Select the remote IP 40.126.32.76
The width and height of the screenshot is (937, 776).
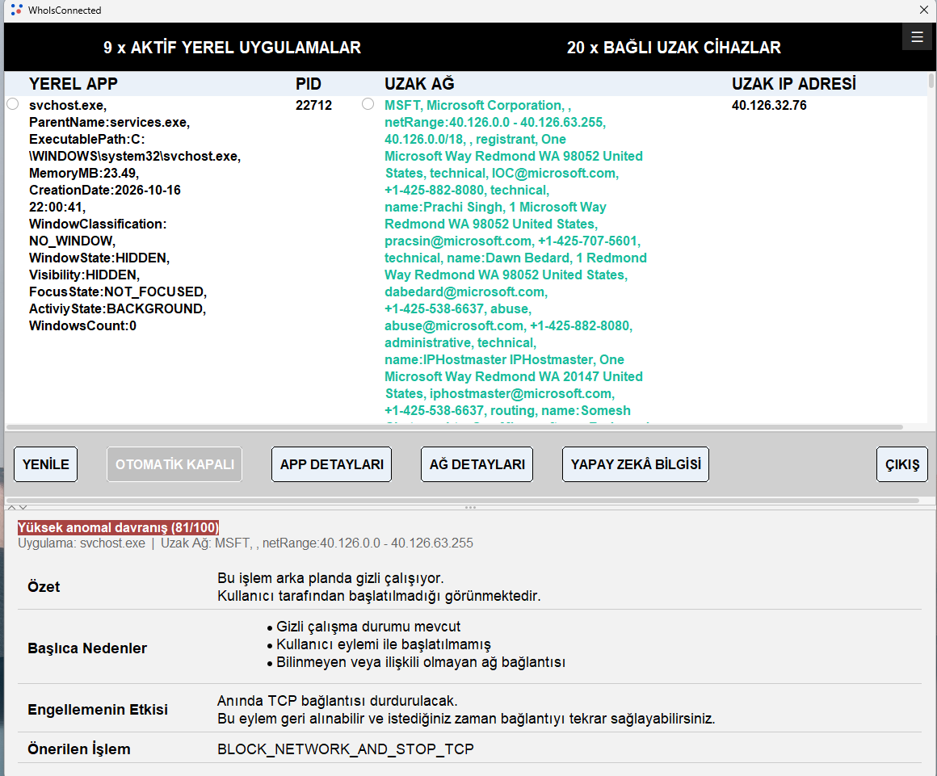pos(769,105)
